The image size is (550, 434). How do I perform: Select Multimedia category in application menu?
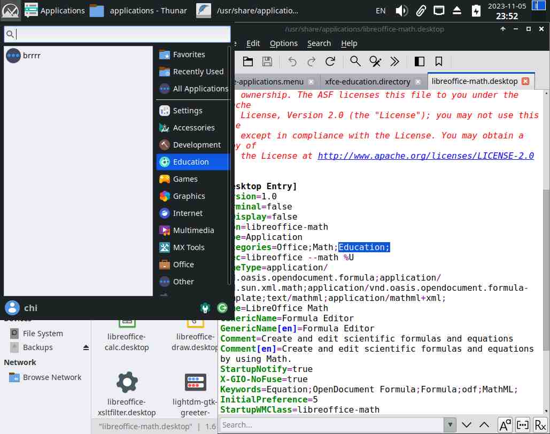[193, 230]
